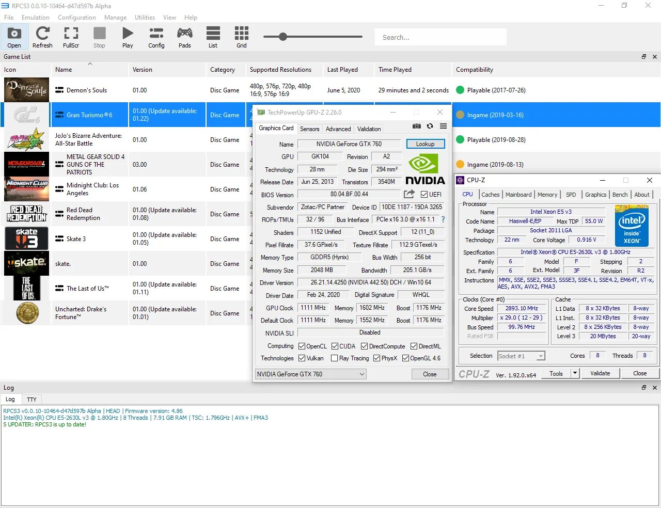This screenshot has height=508, width=661.
Task: Switch to the Advanced tab in GPU-Z
Action: [x=338, y=129]
